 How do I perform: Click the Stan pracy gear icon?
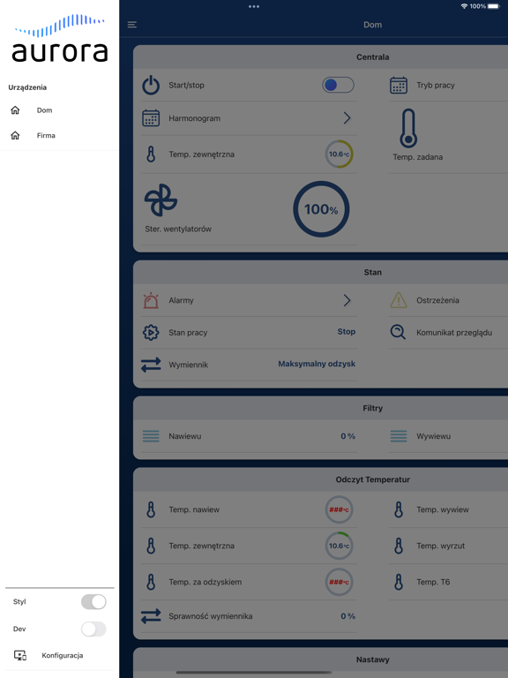click(151, 333)
